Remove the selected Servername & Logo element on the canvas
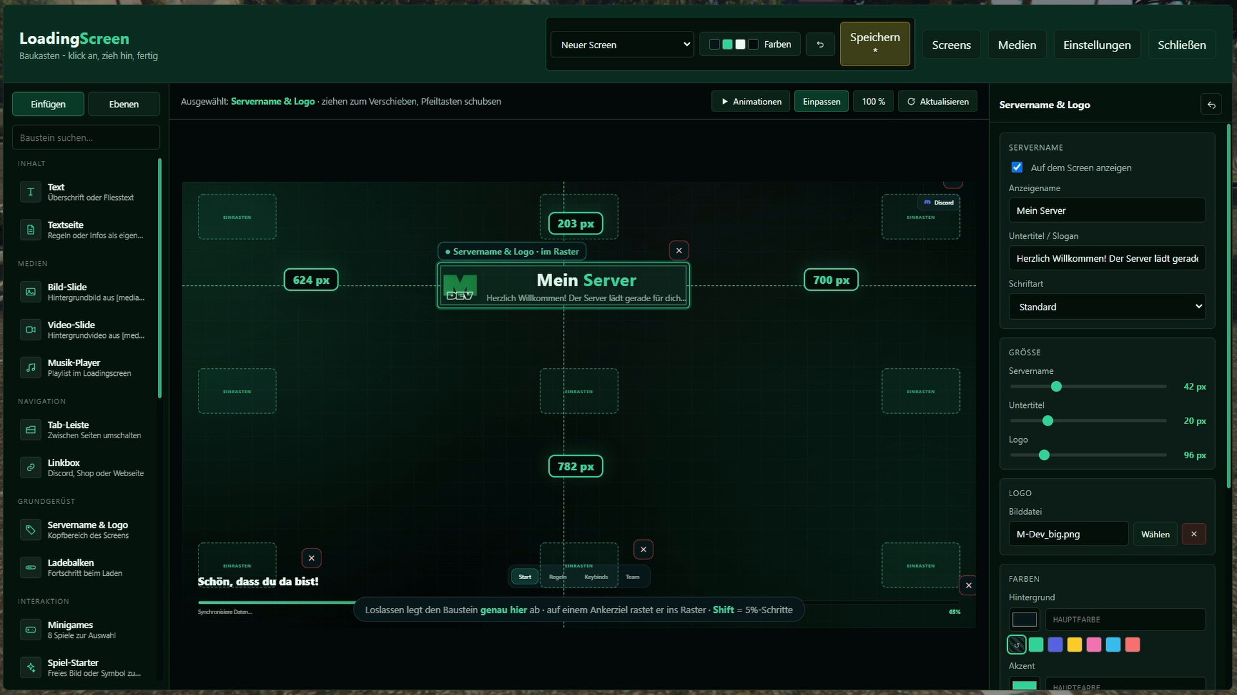The height and width of the screenshot is (695, 1237). (x=679, y=250)
